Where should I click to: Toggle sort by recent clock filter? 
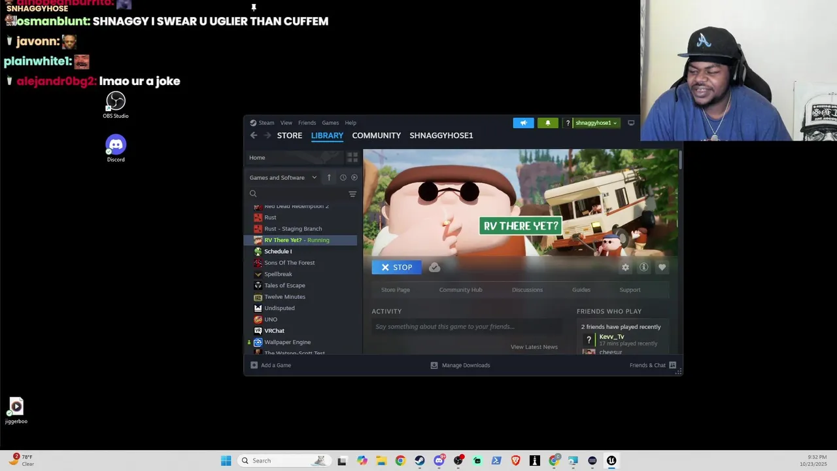343,177
